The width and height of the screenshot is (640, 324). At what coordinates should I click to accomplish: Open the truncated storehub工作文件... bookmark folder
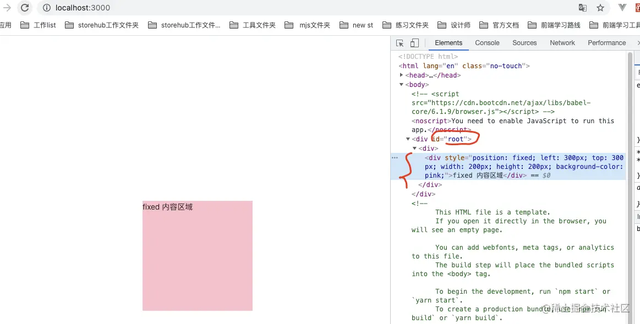[x=184, y=25]
